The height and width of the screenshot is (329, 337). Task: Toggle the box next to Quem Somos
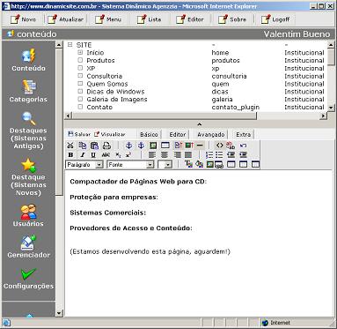(80, 84)
